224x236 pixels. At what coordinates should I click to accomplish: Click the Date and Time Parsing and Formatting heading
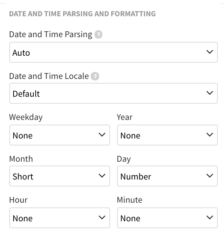click(x=82, y=14)
